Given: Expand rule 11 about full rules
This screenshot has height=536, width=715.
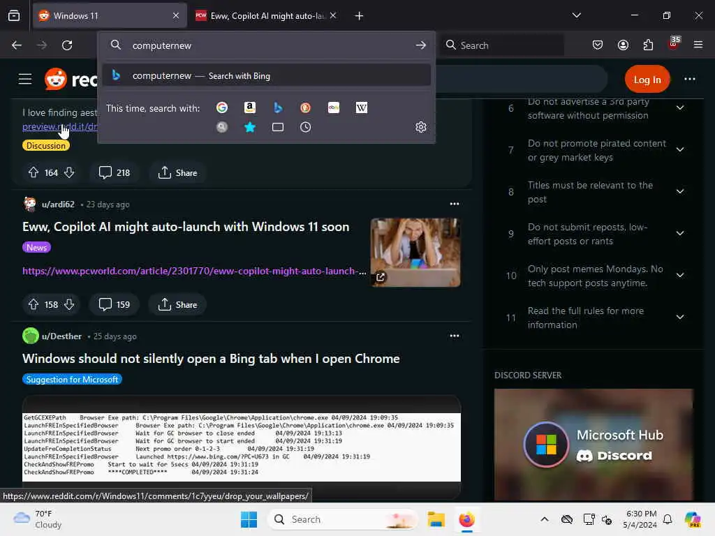Looking at the screenshot, I should pyautogui.click(x=680, y=318).
